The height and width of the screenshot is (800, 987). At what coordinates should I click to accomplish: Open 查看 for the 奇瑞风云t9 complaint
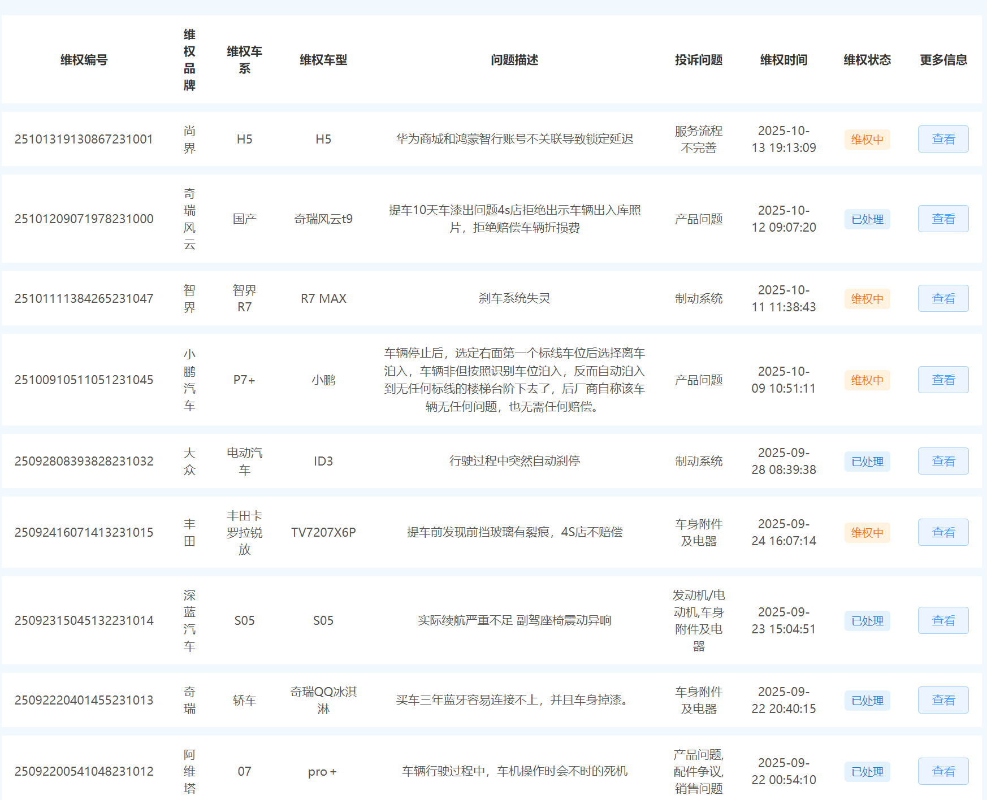coord(943,219)
